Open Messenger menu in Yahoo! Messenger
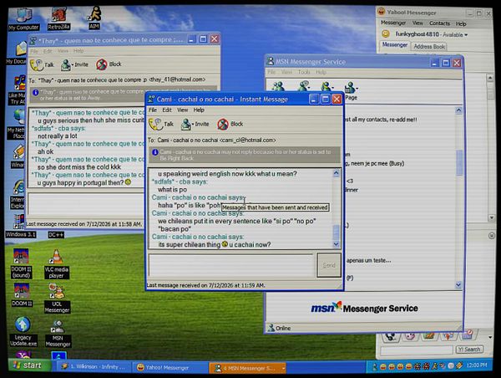Screen dimensions: 501x378 (393, 23)
